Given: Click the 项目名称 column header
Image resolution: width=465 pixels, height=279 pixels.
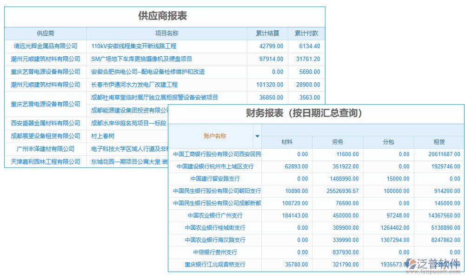Looking at the screenshot, I should pos(167,33).
